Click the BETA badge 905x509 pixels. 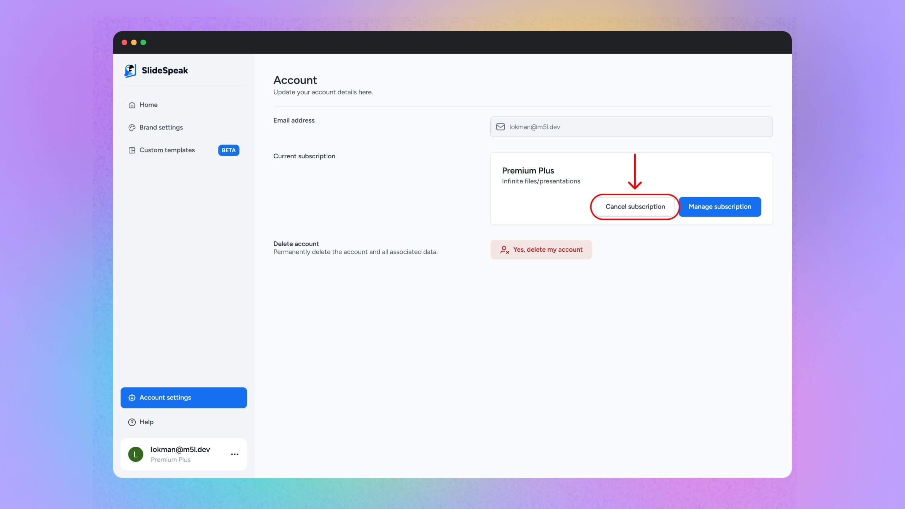[x=229, y=150]
